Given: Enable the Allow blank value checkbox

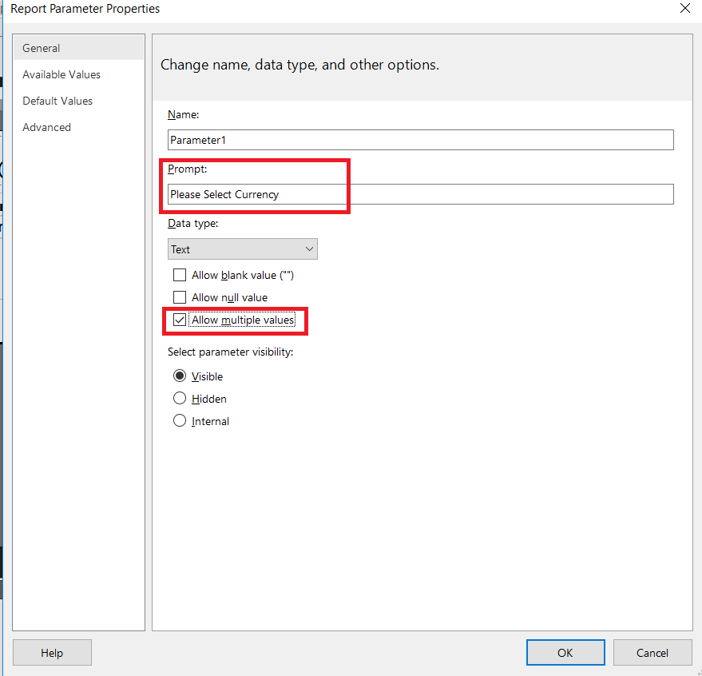Looking at the screenshot, I should tap(180, 276).
